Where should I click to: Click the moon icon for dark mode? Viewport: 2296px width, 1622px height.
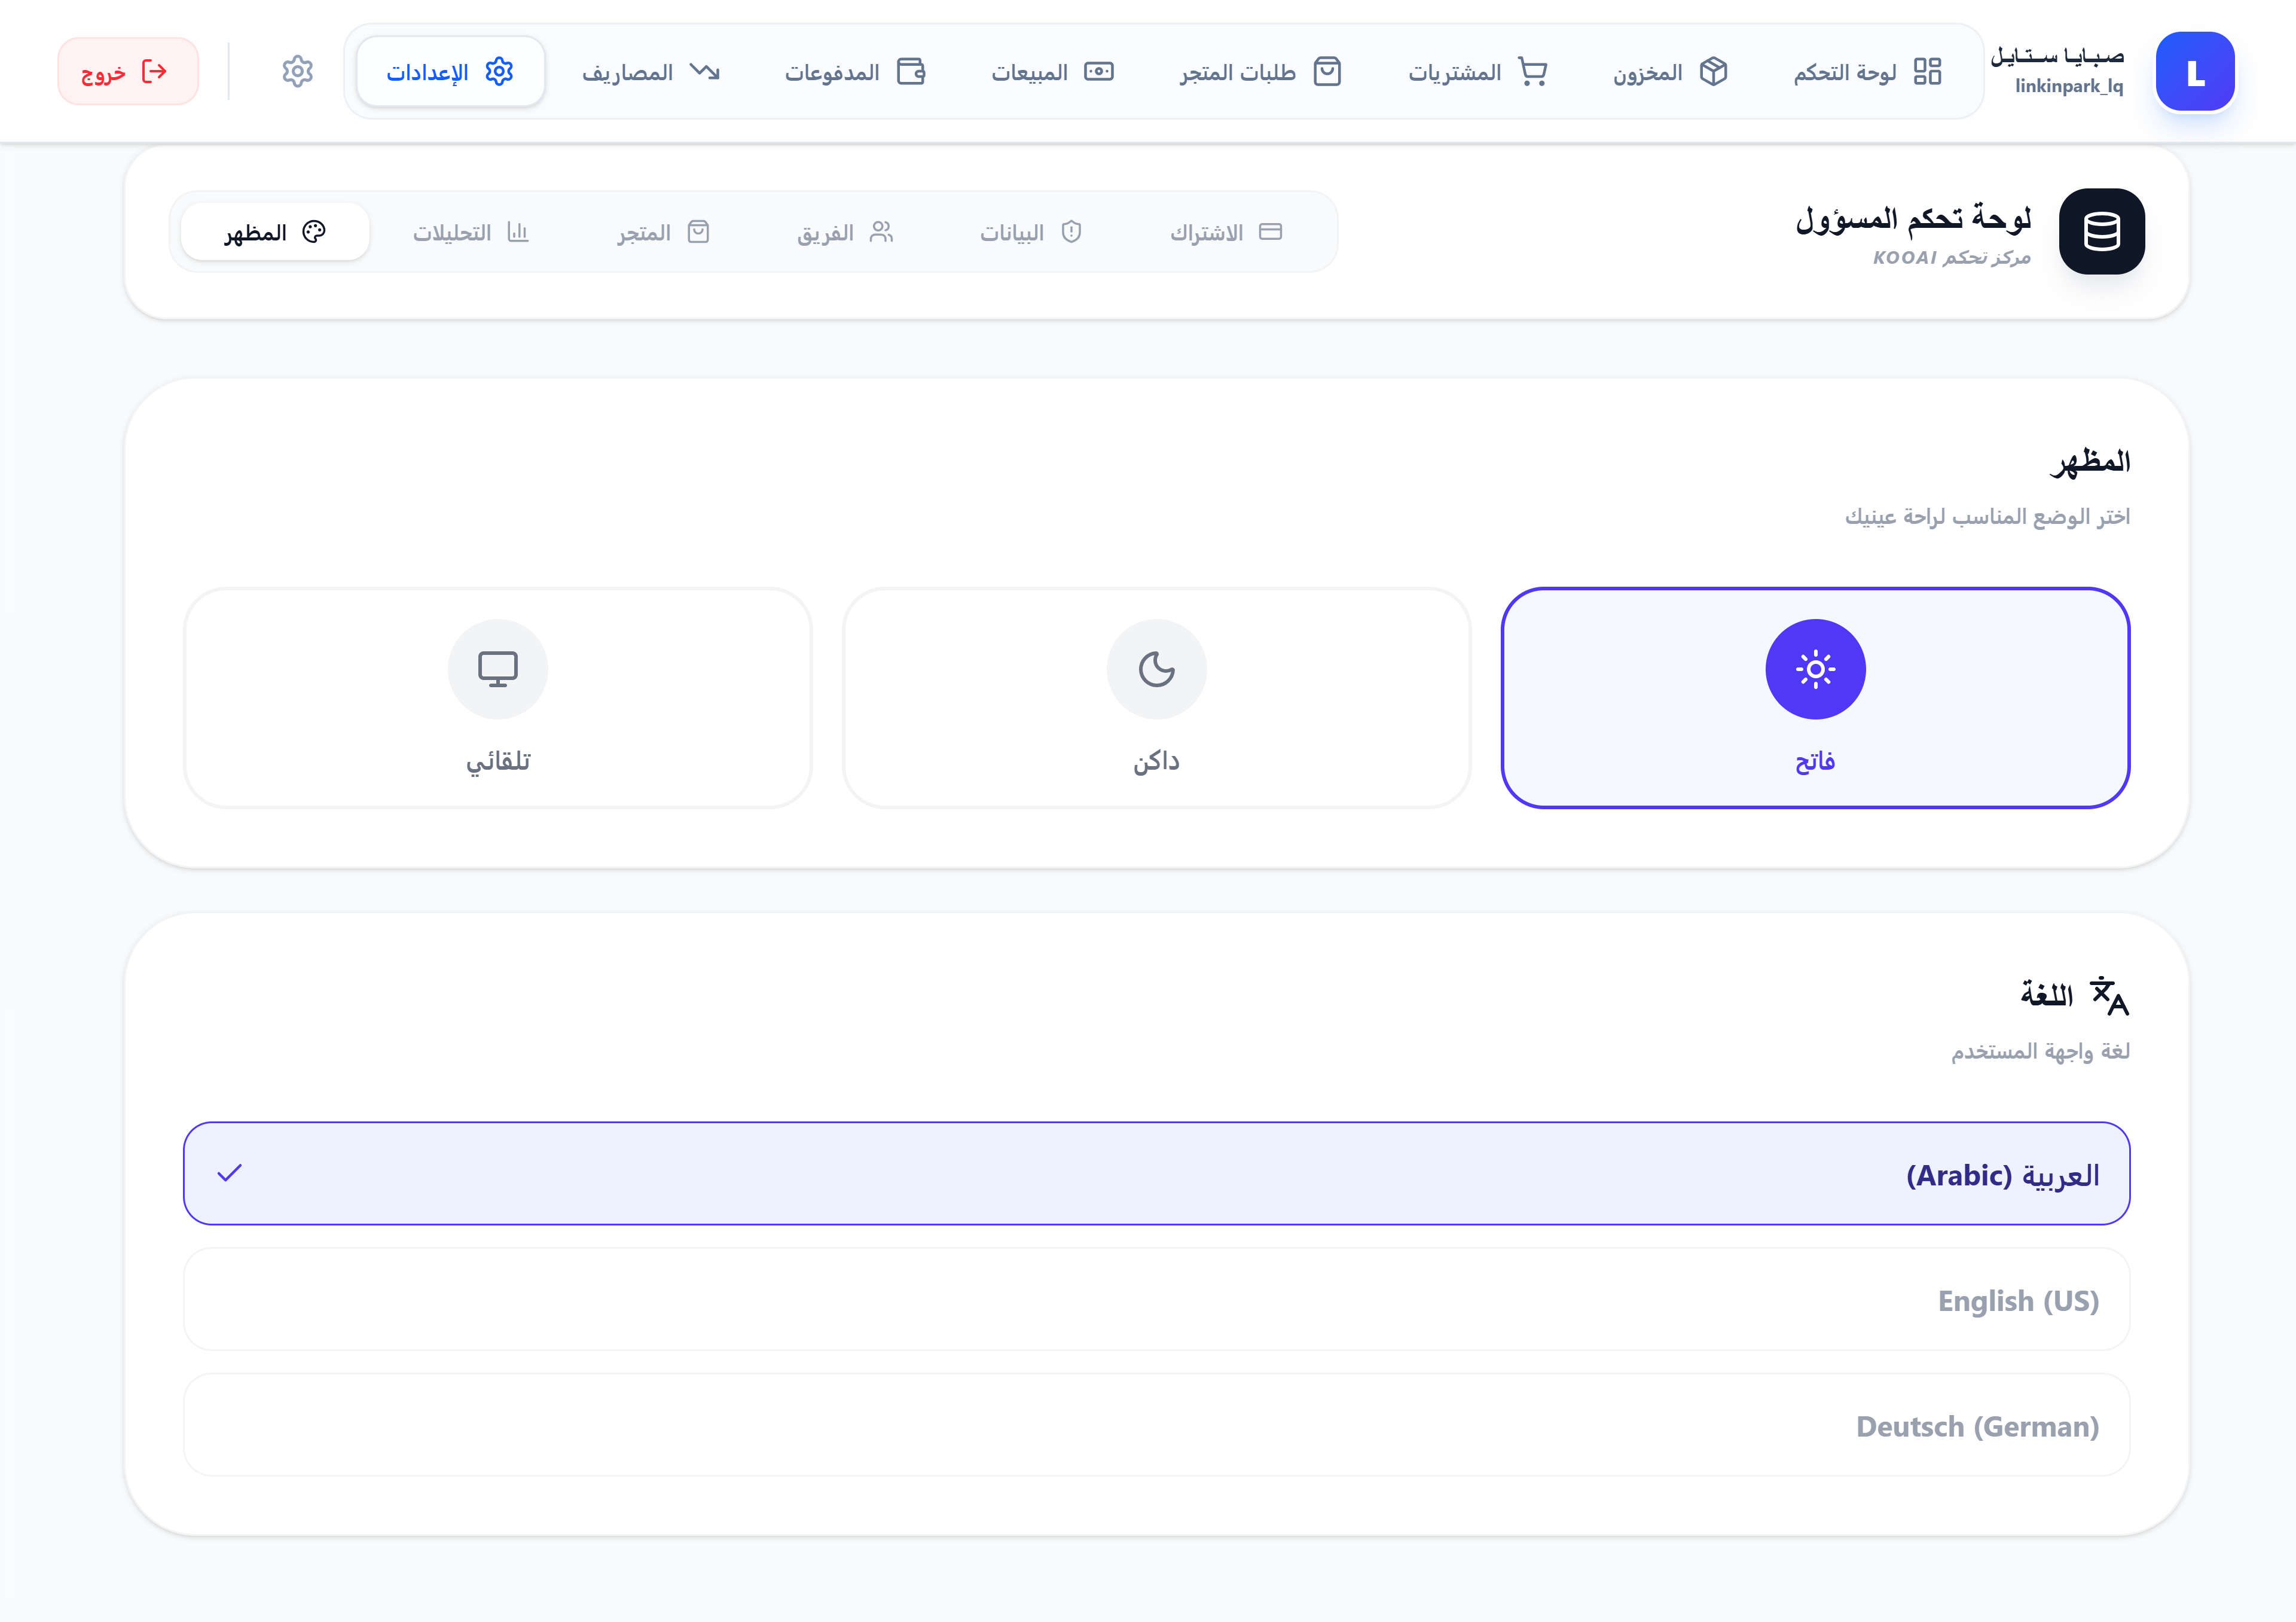pyautogui.click(x=1157, y=669)
